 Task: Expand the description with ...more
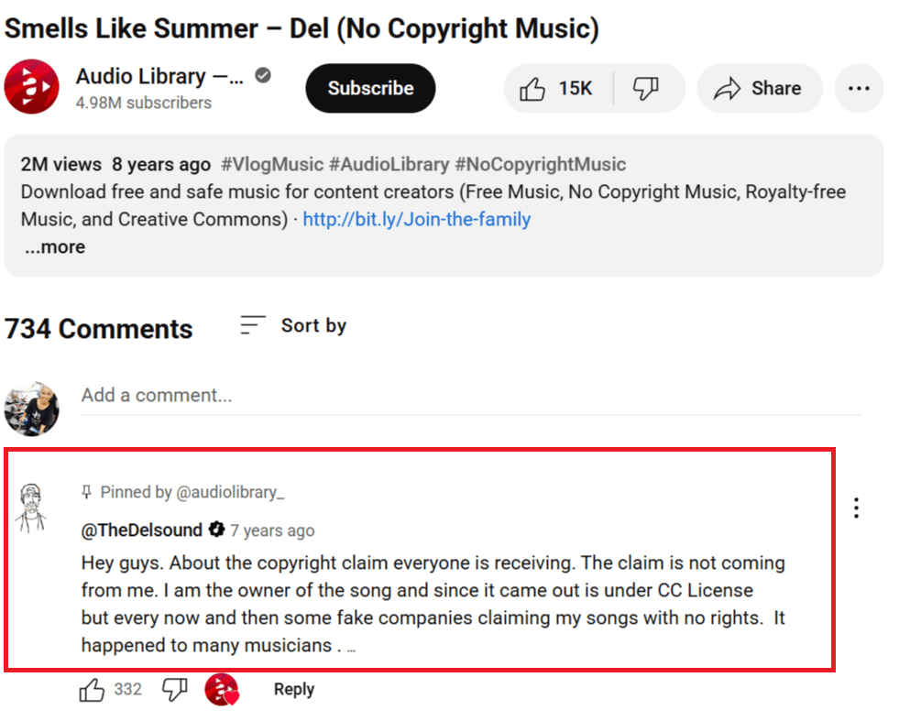coord(55,247)
